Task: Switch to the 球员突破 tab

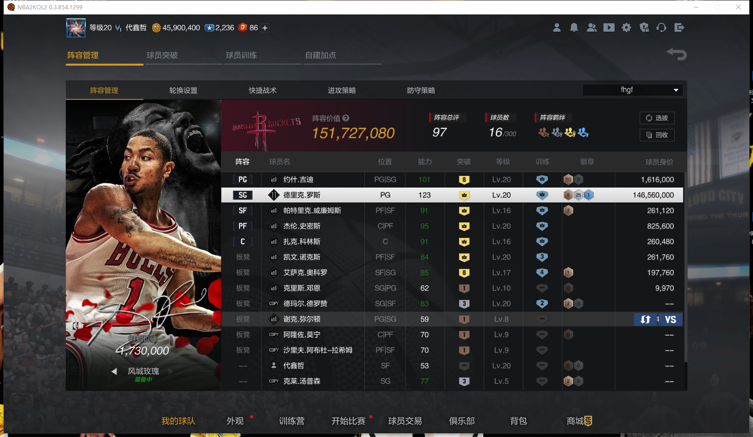Action: tap(162, 55)
